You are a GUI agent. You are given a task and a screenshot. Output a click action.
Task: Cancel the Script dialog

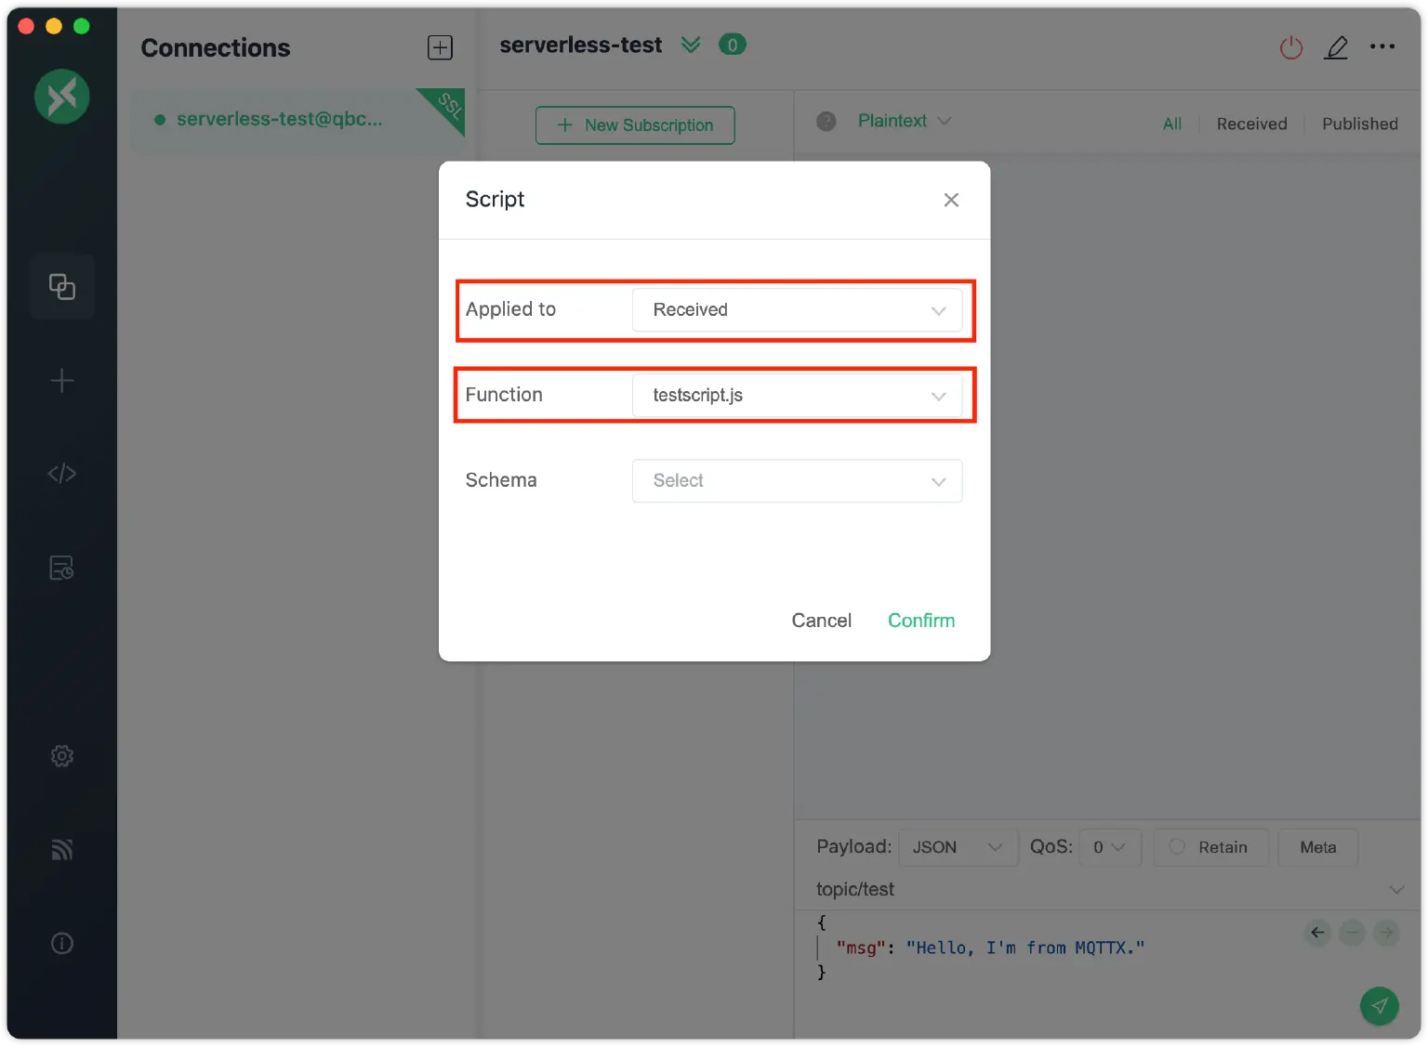[x=821, y=621]
